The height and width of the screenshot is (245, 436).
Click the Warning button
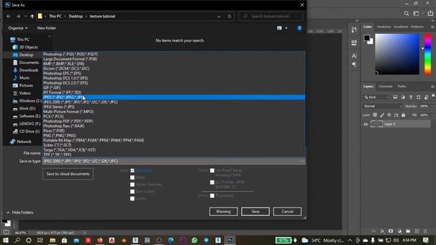pyautogui.click(x=223, y=212)
